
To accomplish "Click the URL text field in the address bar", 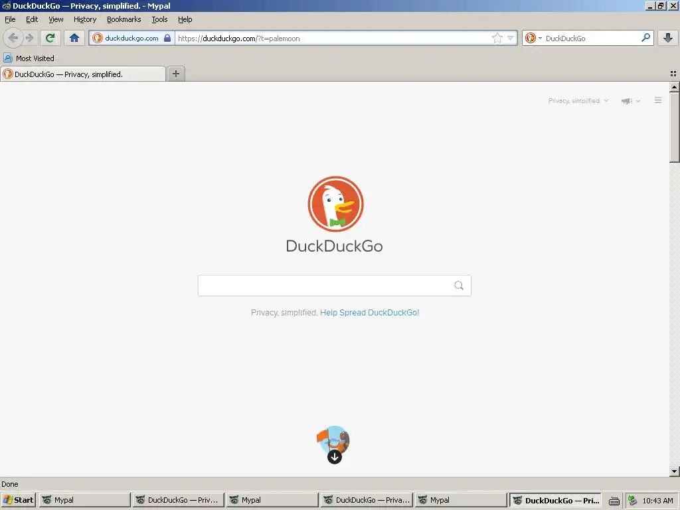I will 332,38.
